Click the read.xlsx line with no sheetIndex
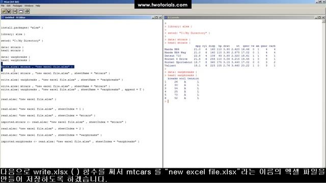326x183 pixels. pos(29,99)
